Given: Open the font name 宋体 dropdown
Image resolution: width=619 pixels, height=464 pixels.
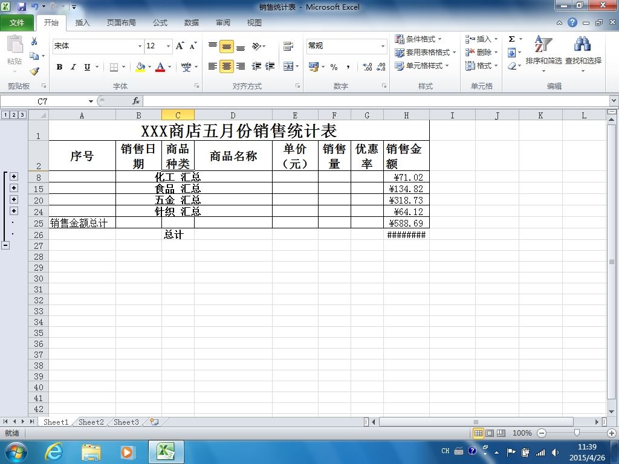Looking at the screenshot, I should 140,46.
